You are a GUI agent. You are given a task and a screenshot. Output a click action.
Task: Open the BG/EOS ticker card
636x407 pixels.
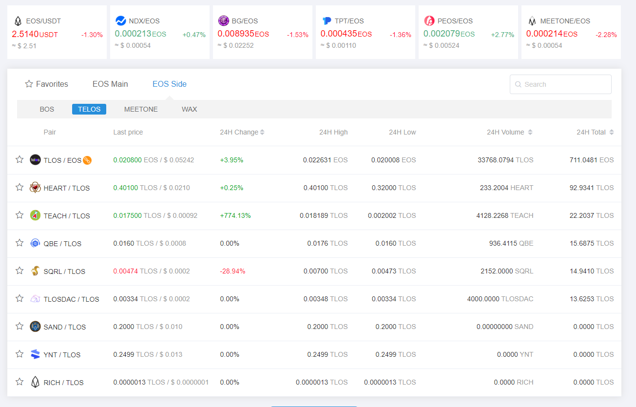coord(263,32)
